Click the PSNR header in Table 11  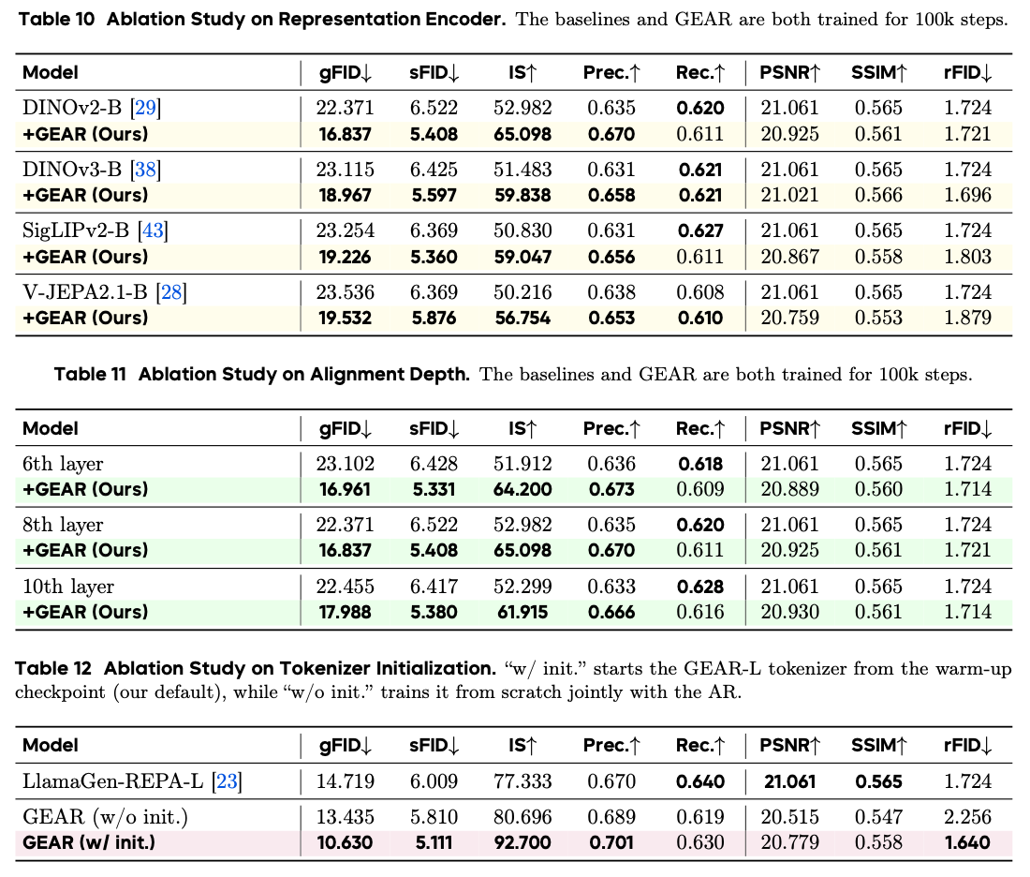(790, 428)
